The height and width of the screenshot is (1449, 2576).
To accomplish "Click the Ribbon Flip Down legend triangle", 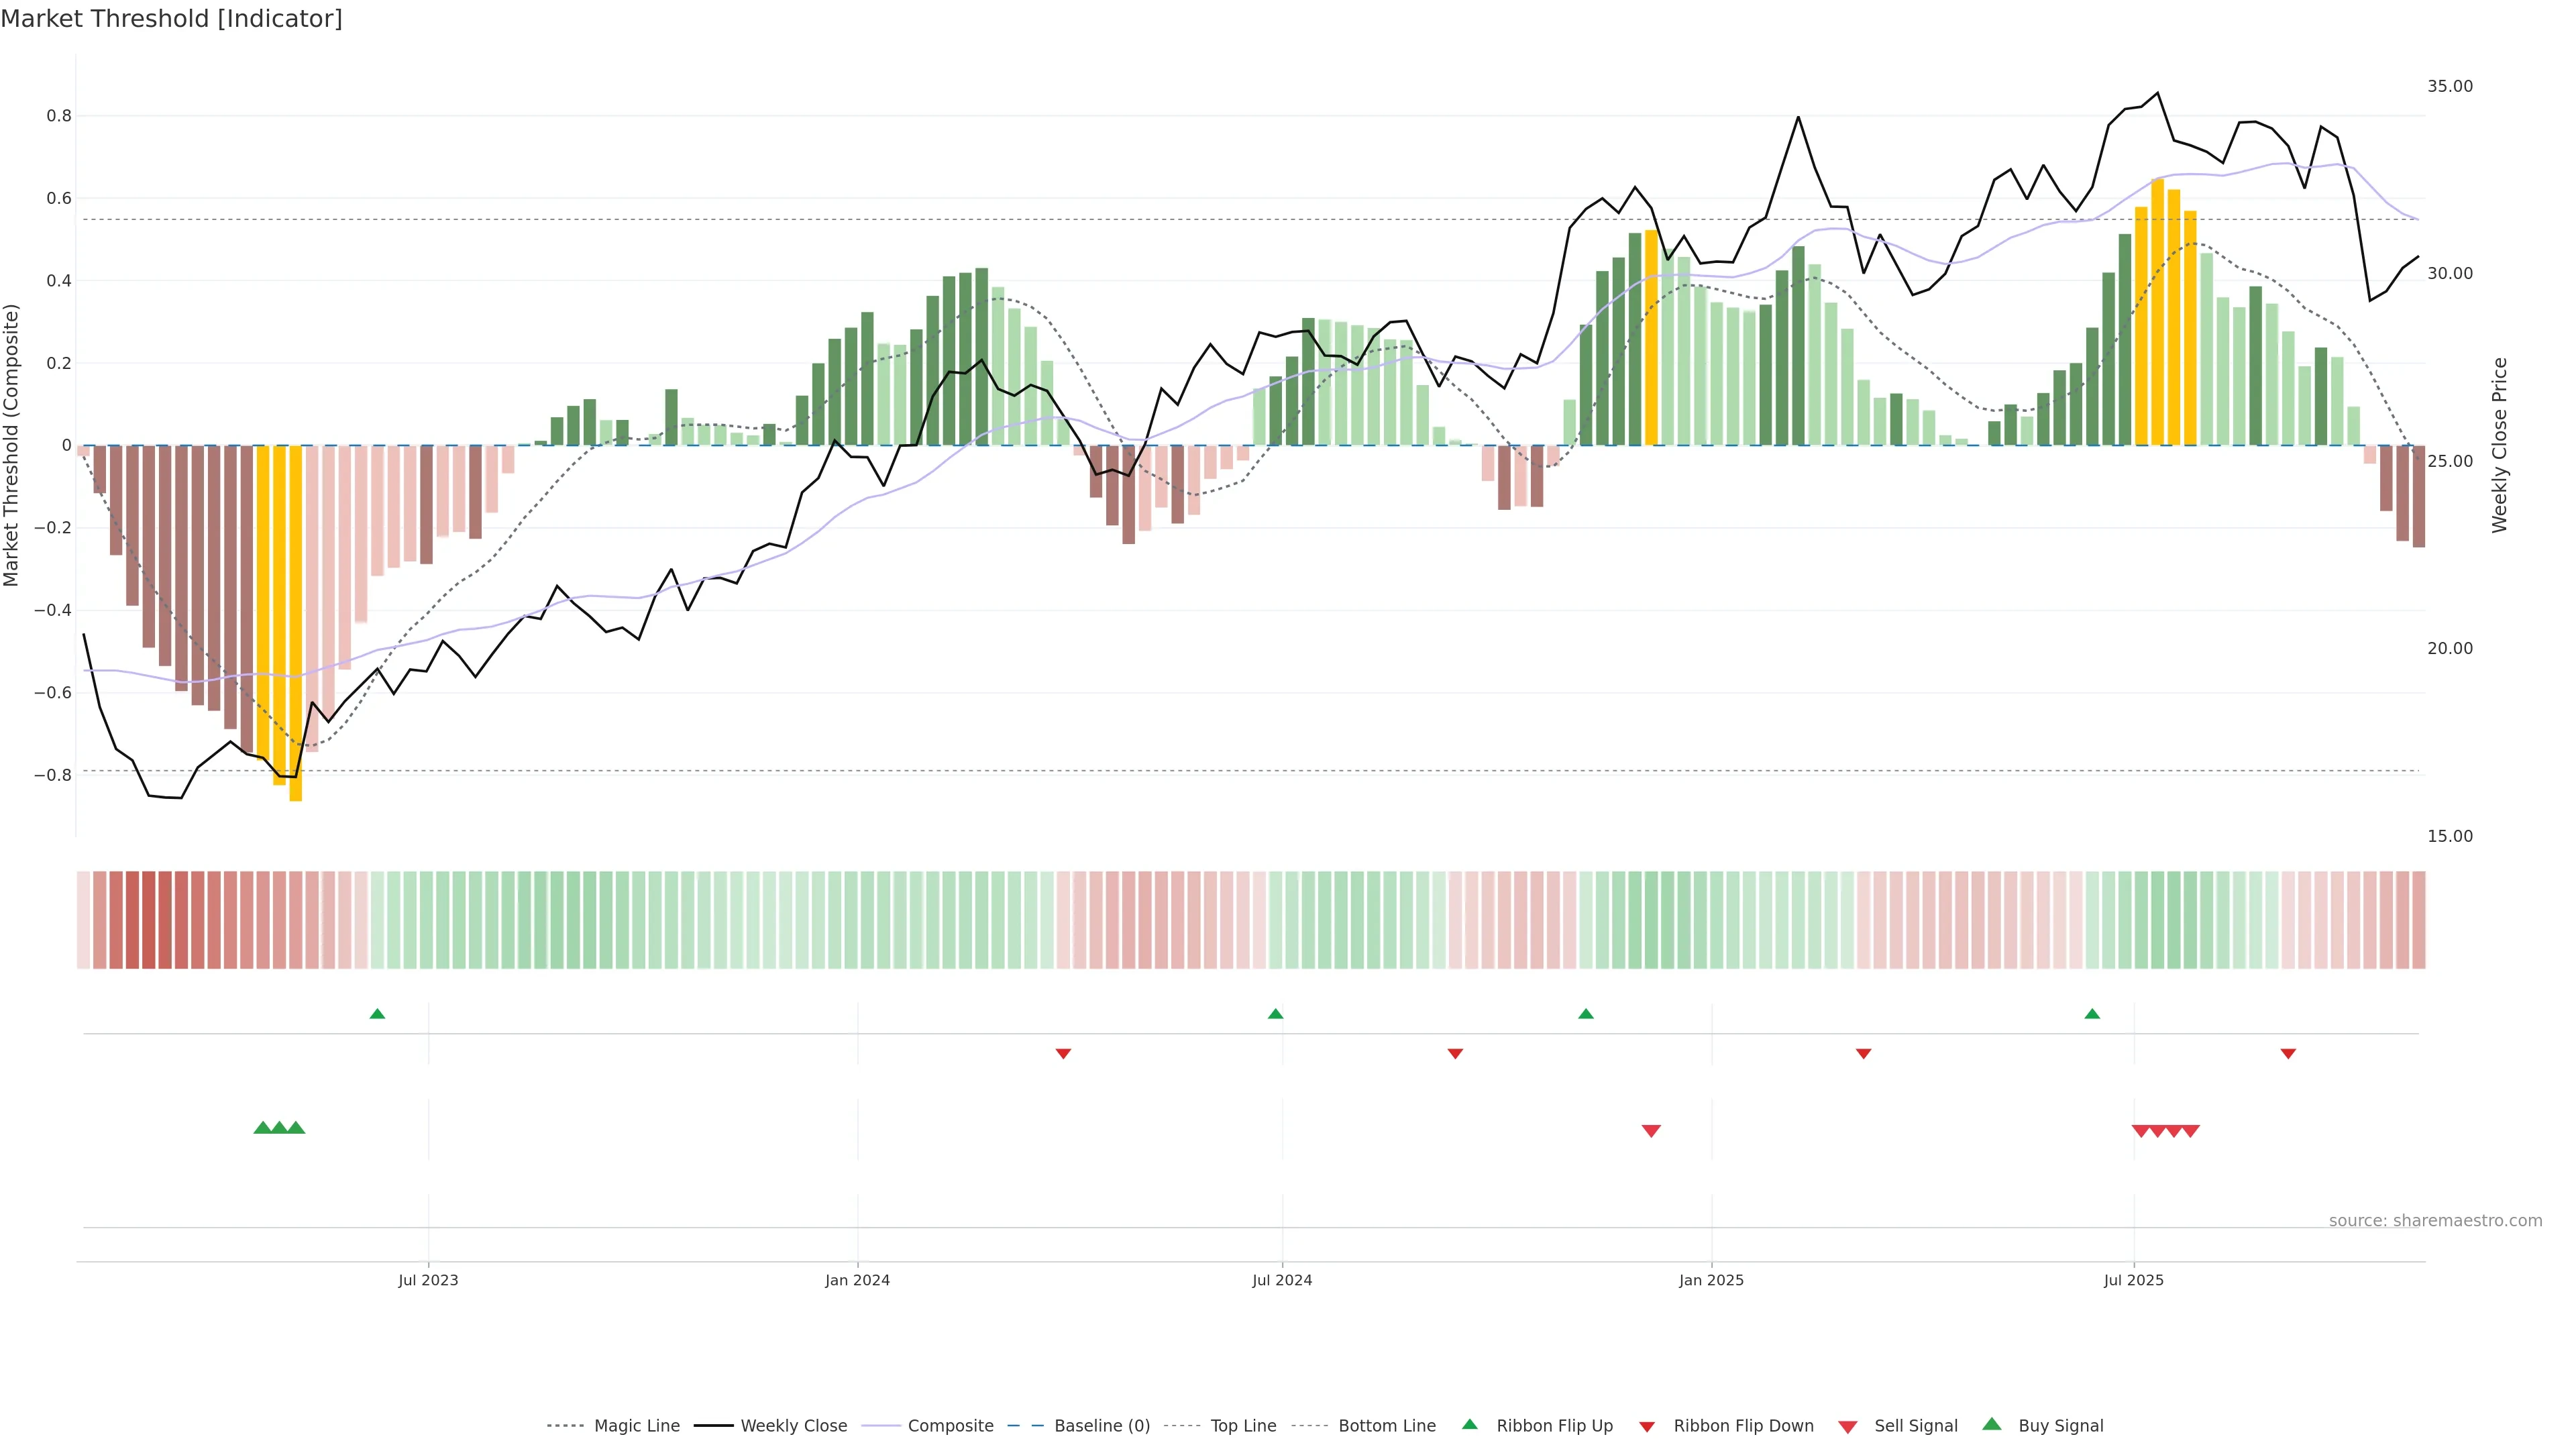I will click(1647, 1427).
